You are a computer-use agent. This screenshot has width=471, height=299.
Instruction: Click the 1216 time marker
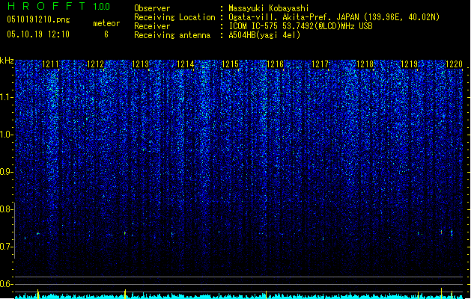pyautogui.click(x=275, y=64)
